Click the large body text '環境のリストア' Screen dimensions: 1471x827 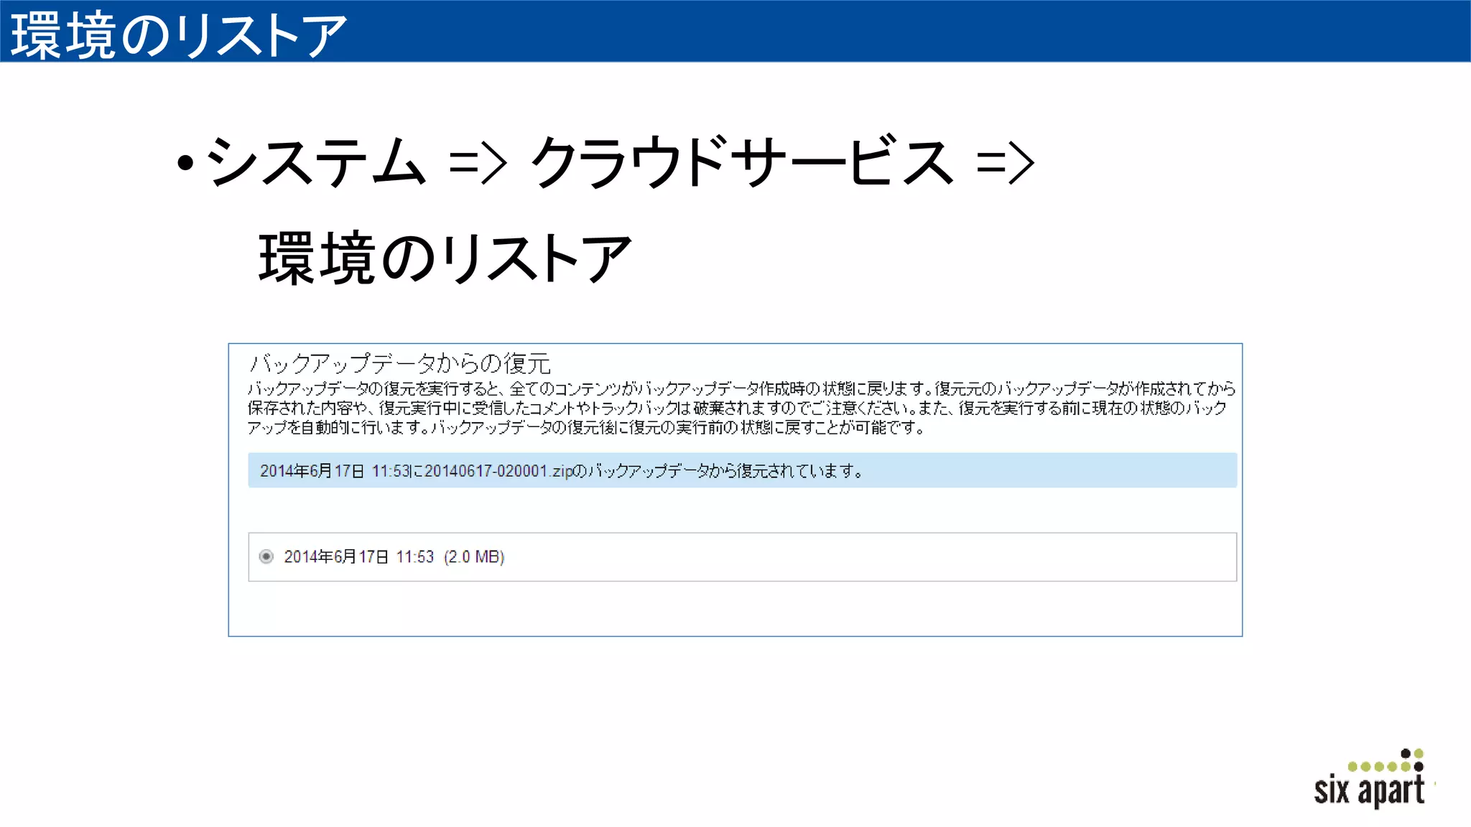click(x=445, y=258)
